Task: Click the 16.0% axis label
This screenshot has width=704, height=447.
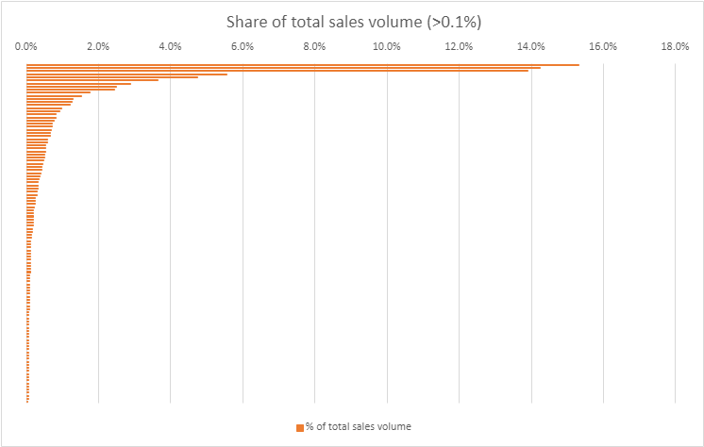Action: [x=603, y=46]
